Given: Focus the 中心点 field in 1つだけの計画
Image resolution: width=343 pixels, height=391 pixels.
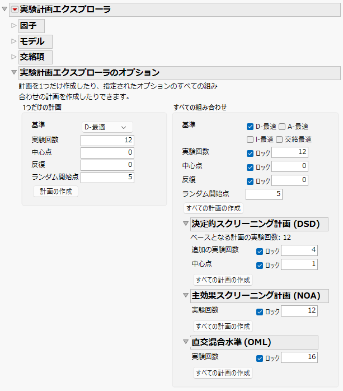Looking at the screenshot, I should point(107,153).
